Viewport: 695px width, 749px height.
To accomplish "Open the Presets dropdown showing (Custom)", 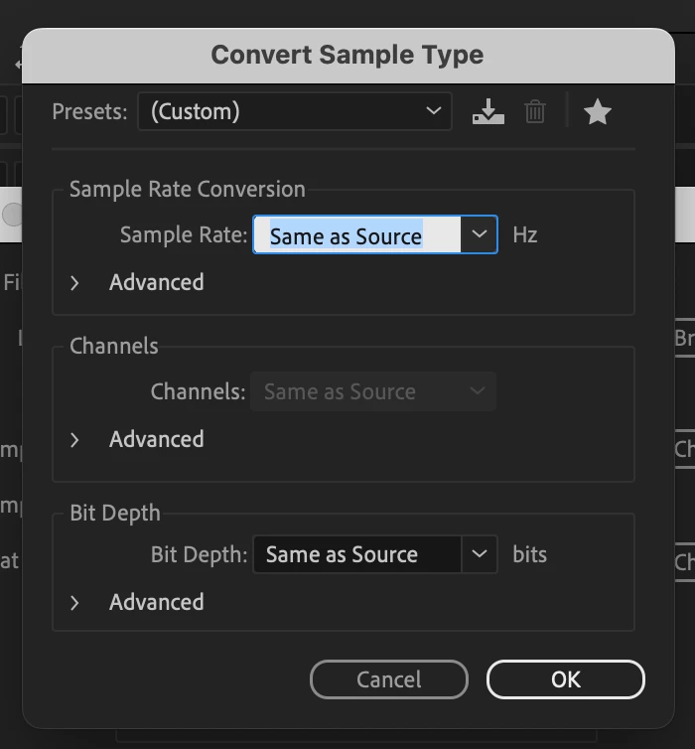I will (x=294, y=111).
